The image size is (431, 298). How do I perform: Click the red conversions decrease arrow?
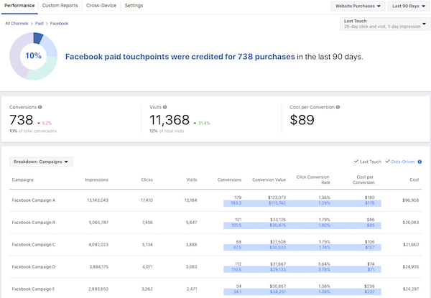(39, 123)
